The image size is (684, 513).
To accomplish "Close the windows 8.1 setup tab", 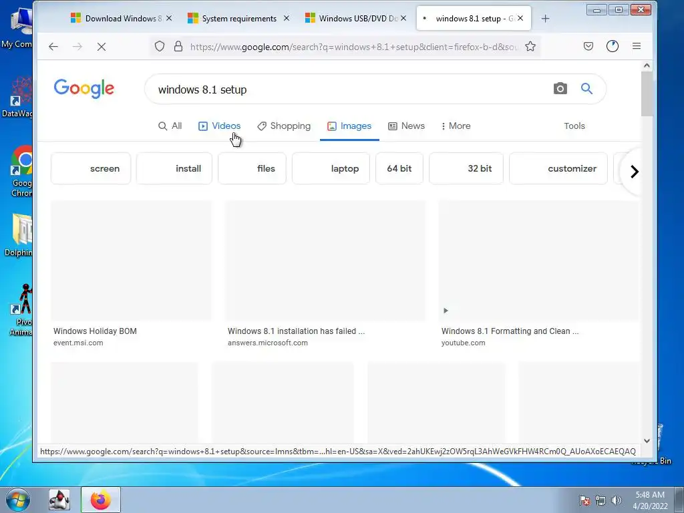I will (x=520, y=18).
